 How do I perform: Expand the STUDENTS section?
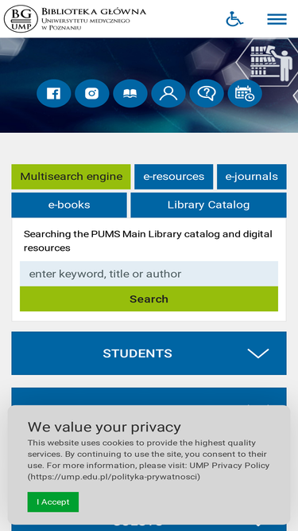coord(149,353)
